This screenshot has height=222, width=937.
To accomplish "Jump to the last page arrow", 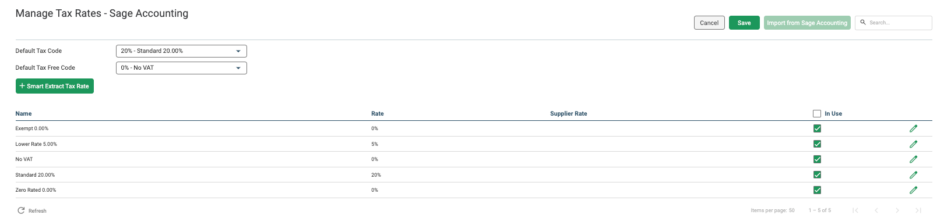I will point(918,210).
